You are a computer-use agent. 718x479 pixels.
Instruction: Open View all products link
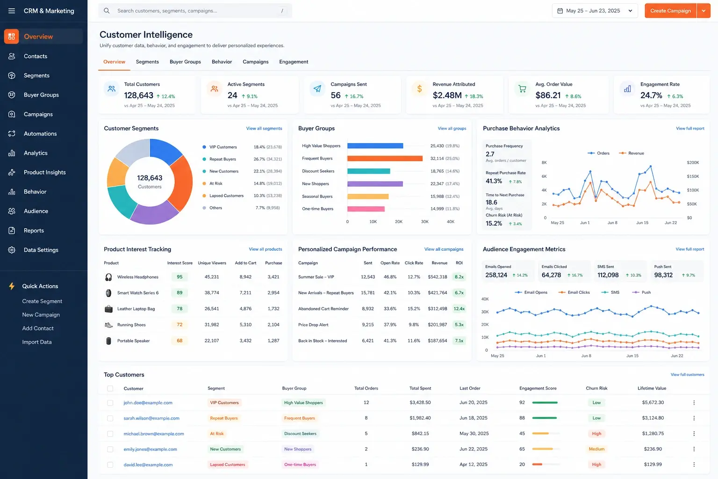(x=266, y=249)
